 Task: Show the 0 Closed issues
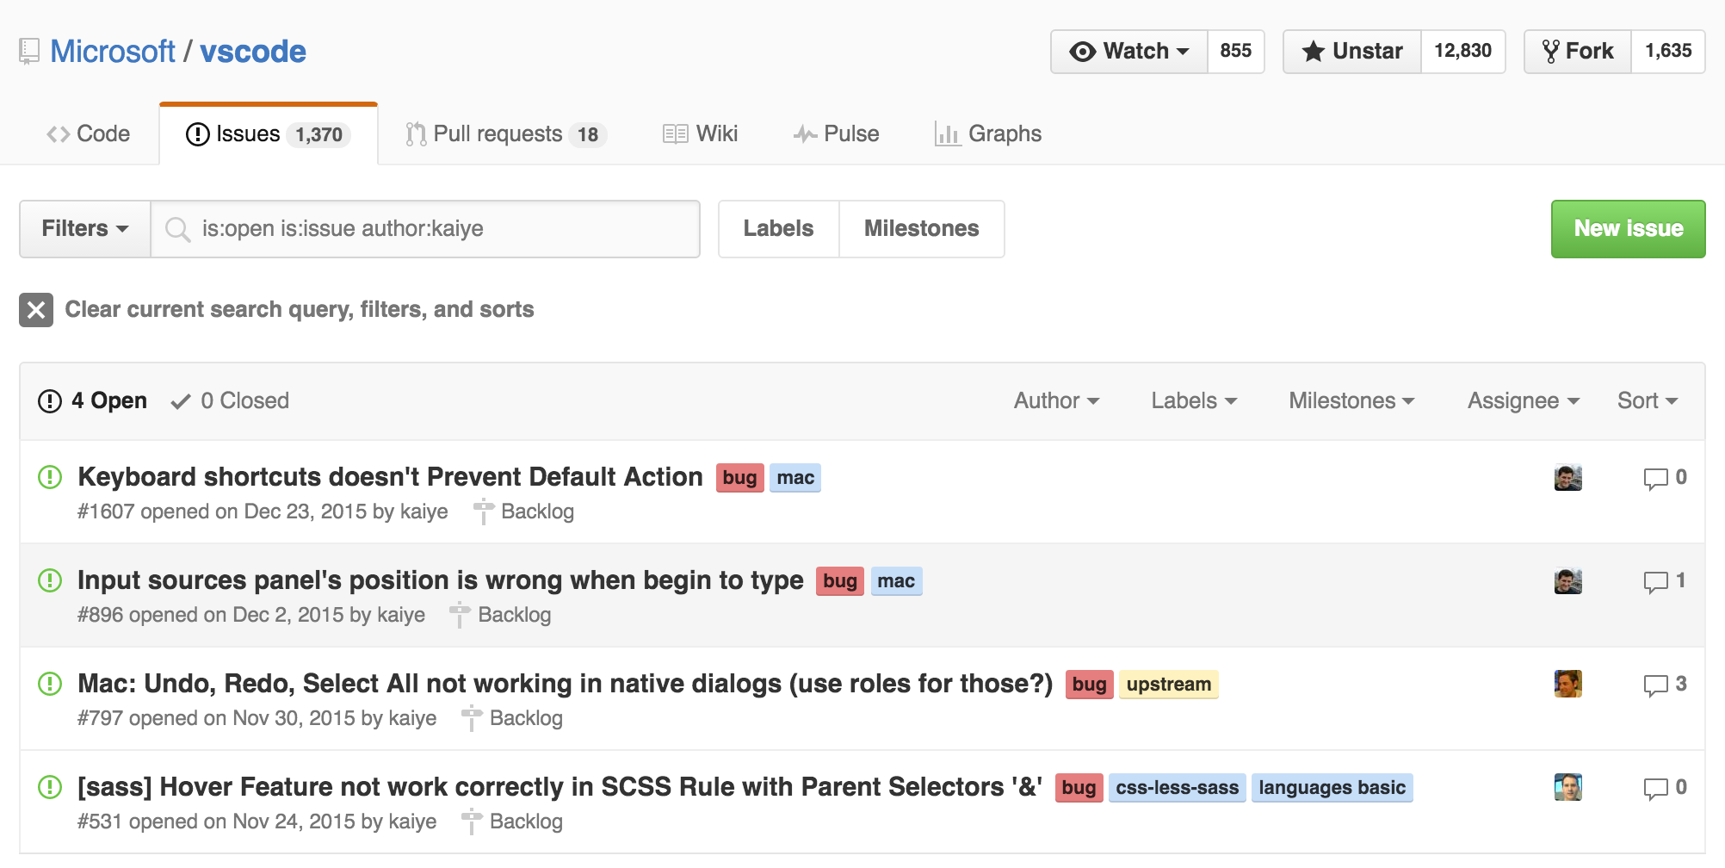[230, 401]
